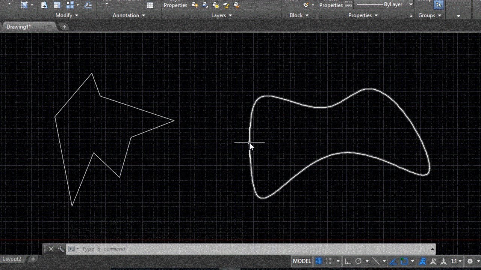The image size is (481, 270).
Task: Close the Drawing1* tab
Action: 49,27
